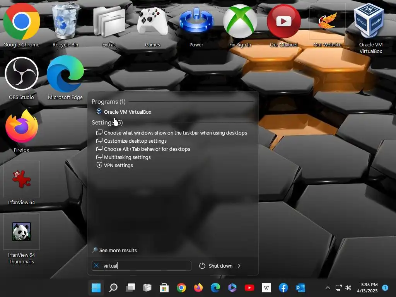Open IrfanView 64 Thumbnails shortcut
The height and width of the screenshot is (297, 396).
click(x=22, y=239)
